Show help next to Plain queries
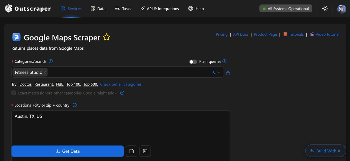This screenshot has width=350, height=161. point(224,61)
